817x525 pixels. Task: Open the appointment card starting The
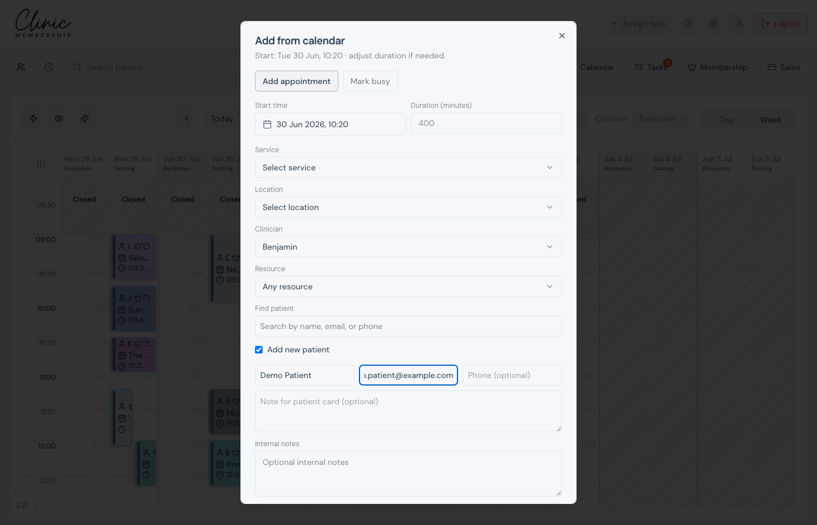click(x=134, y=355)
